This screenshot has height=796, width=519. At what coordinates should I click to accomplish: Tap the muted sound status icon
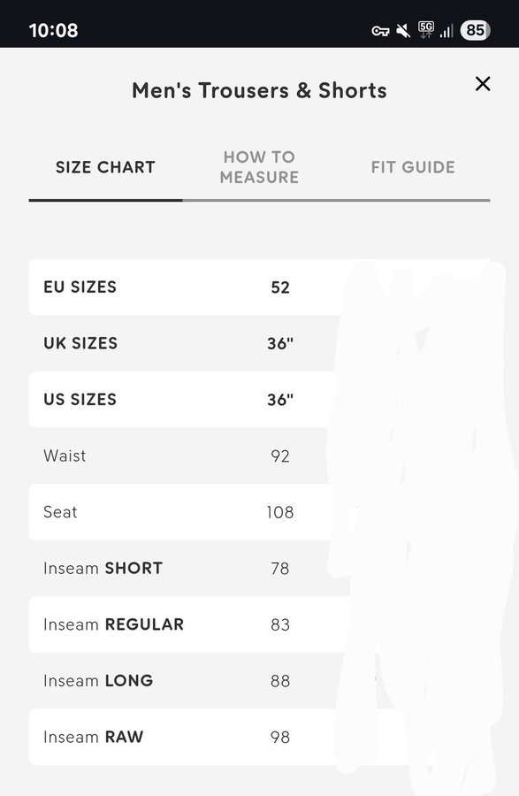404,31
